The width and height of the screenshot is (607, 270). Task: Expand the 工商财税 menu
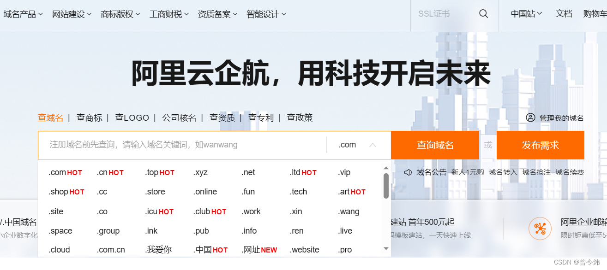pyautogui.click(x=169, y=14)
